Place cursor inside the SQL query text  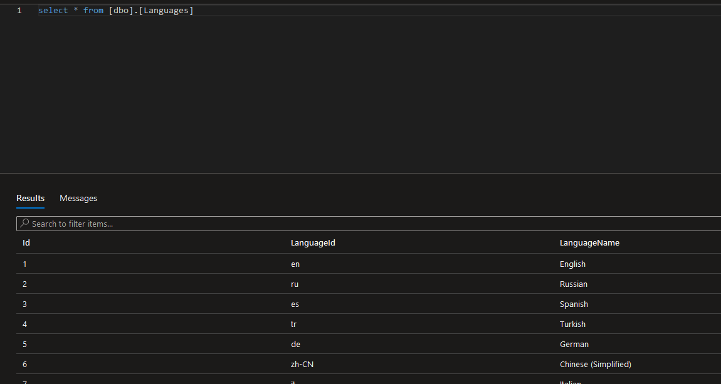click(x=116, y=10)
